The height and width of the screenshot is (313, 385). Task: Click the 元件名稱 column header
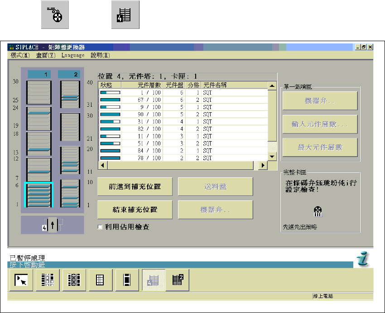click(x=234, y=85)
